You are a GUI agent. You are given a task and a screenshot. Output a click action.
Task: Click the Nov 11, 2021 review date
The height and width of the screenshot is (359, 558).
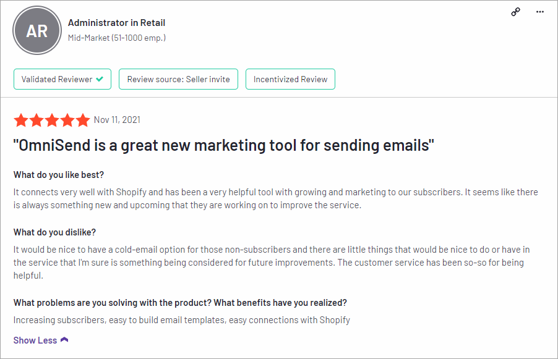pyautogui.click(x=117, y=120)
